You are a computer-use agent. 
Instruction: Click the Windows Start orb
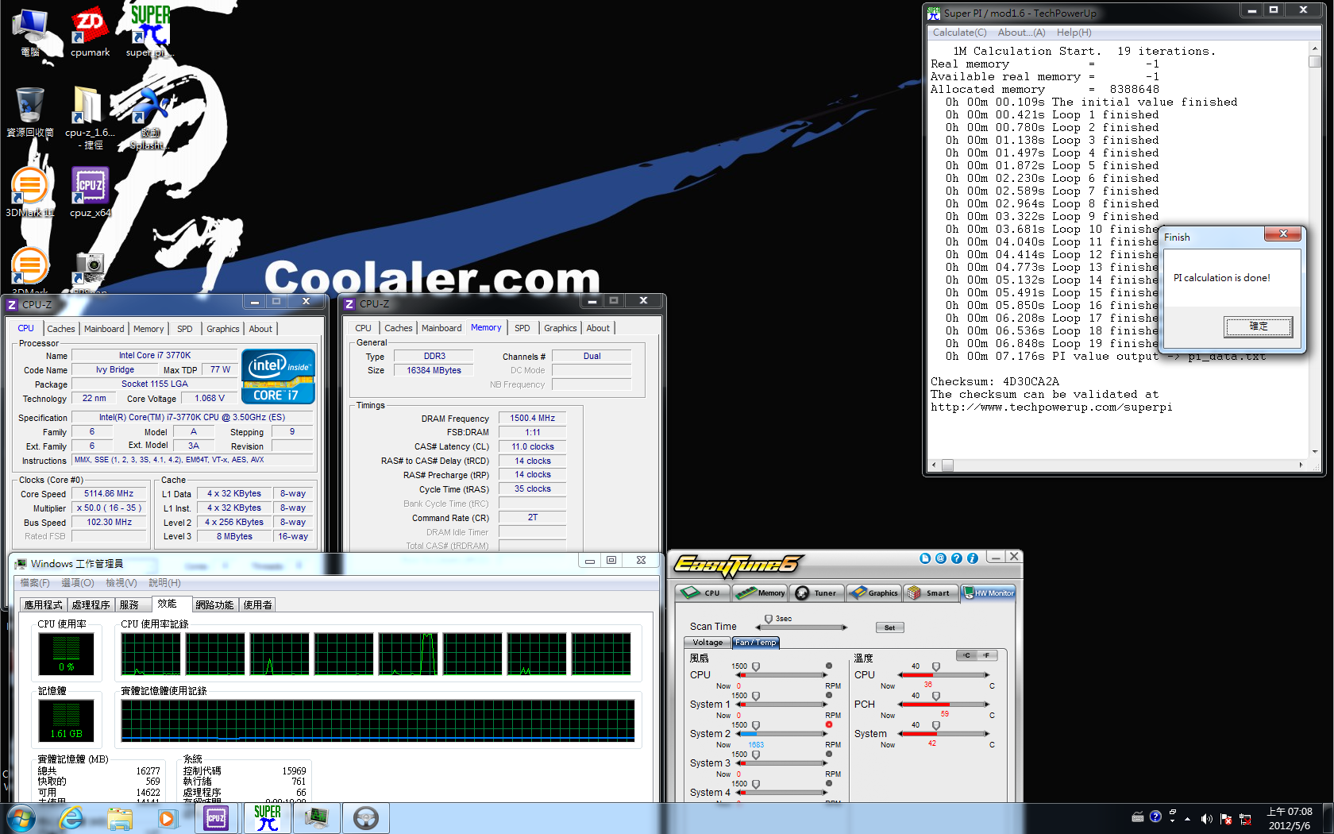[21, 818]
